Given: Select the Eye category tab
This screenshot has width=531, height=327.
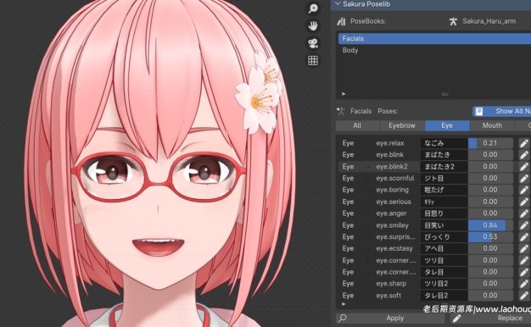Looking at the screenshot, I should click(447, 125).
